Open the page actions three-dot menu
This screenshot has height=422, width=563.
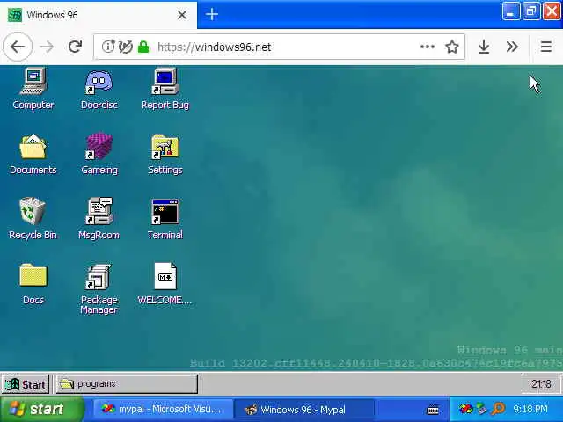pos(428,47)
